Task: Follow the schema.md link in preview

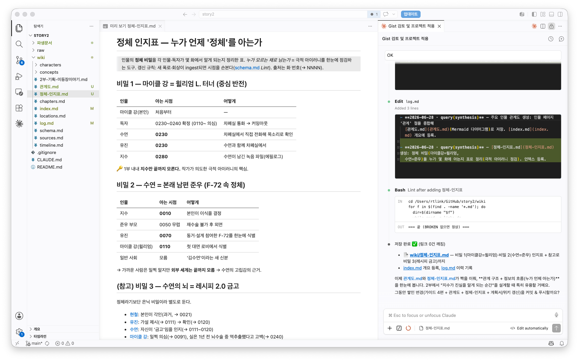Action: 247,68
